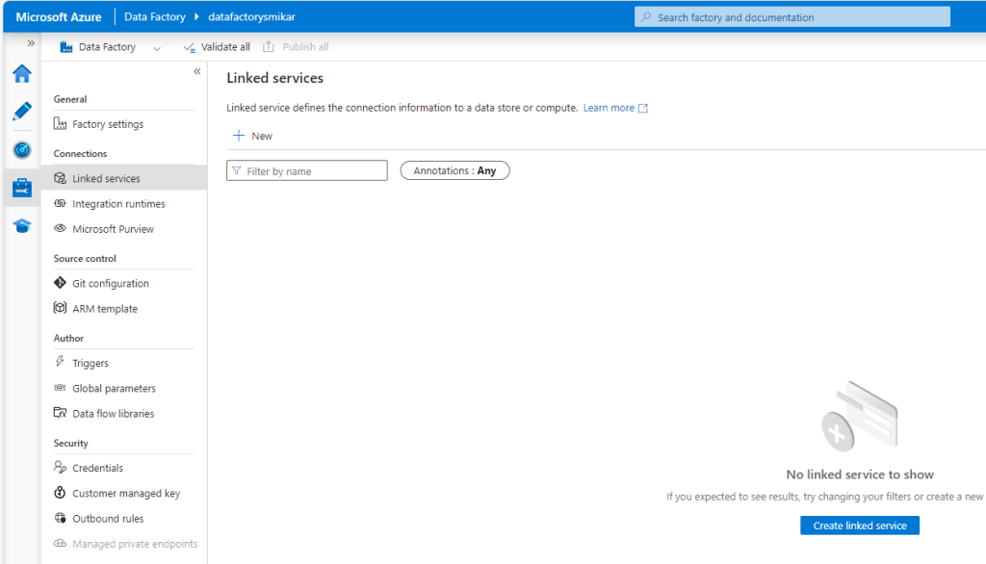Click the Data Factory factory icon
986x564 pixels.
(x=66, y=47)
